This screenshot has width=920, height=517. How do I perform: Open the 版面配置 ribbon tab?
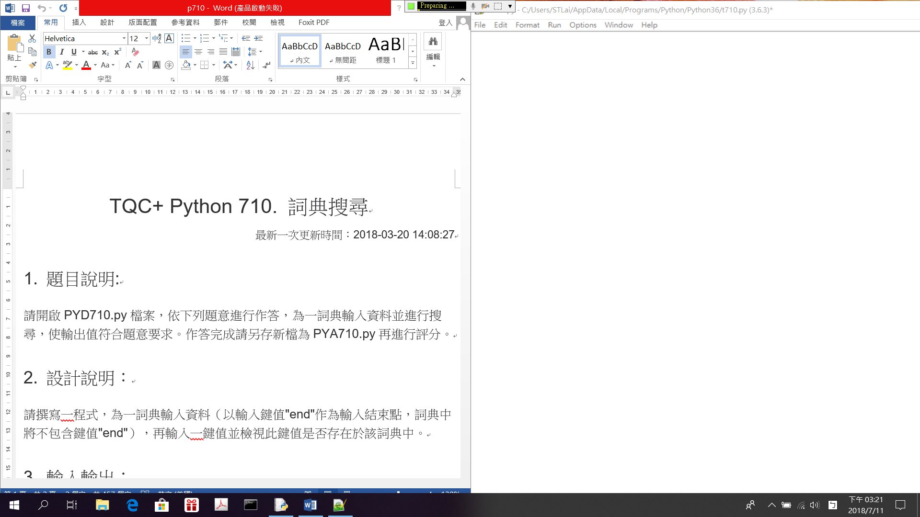[143, 22]
